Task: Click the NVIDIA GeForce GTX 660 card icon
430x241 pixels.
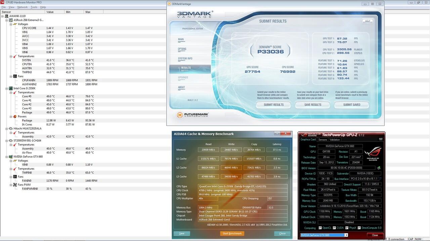Action: [x=11, y=157]
